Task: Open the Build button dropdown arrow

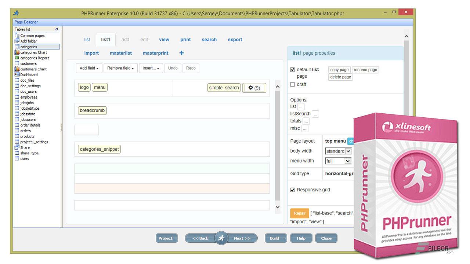Action: (x=285, y=238)
